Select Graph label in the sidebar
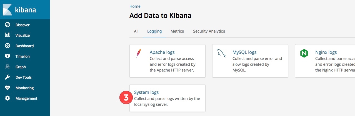 [x=21, y=67]
